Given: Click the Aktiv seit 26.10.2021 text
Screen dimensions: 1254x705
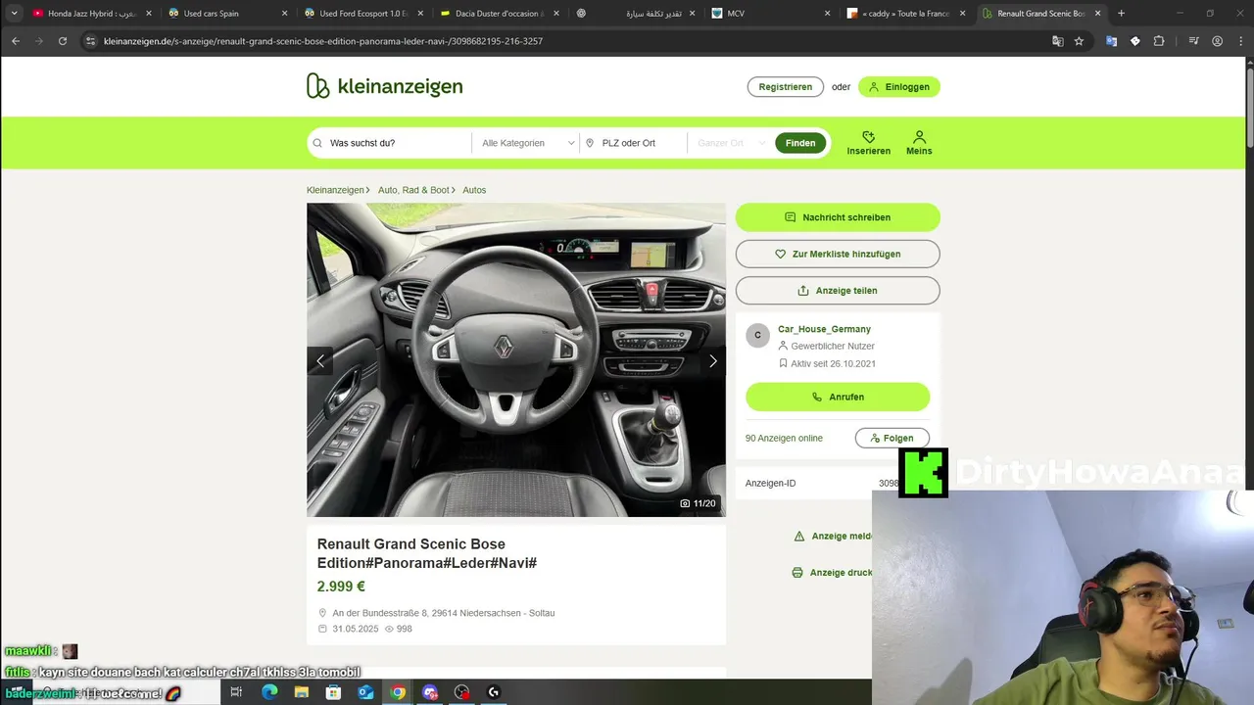Looking at the screenshot, I should [834, 363].
